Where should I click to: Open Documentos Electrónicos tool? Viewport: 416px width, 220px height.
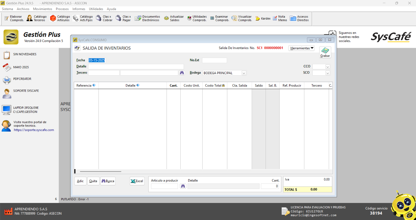(x=147, y=18)
